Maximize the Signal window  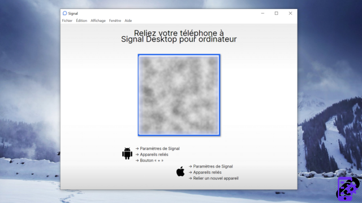pos(277,14)
